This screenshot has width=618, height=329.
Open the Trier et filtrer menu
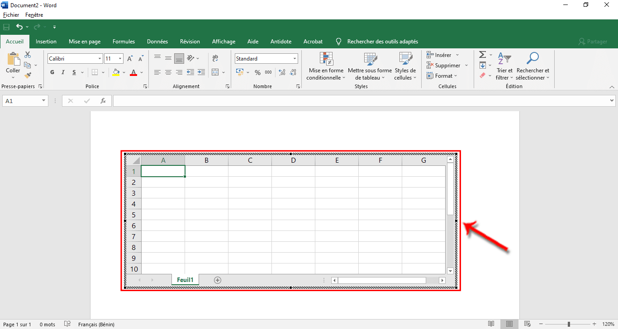click(x=504, y=66)
